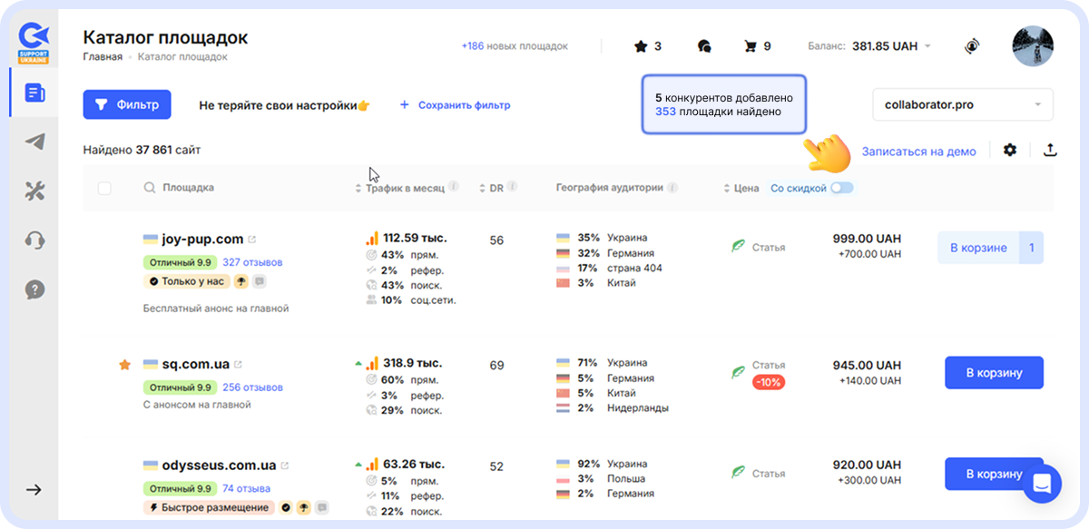The image size is (1089, 529).
Task: Open support via the headphones sidebar icon
Action: [x=34, y=240]
